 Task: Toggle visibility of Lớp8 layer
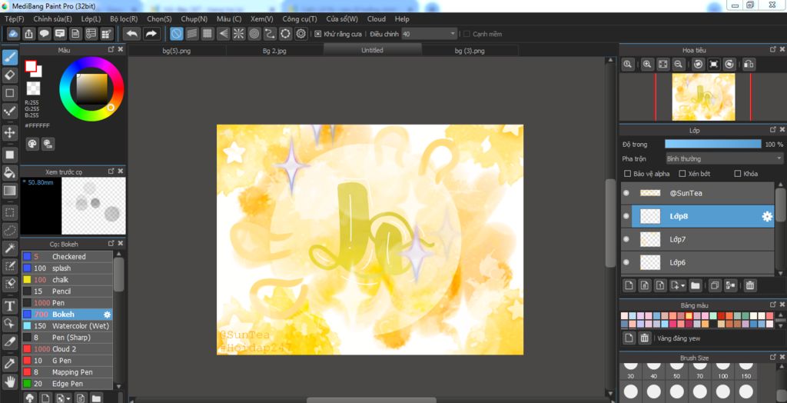click(x=626, y=217)
